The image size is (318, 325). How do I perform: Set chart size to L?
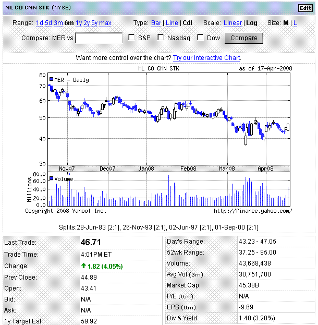pyautogui.click(x=296, y=23)
